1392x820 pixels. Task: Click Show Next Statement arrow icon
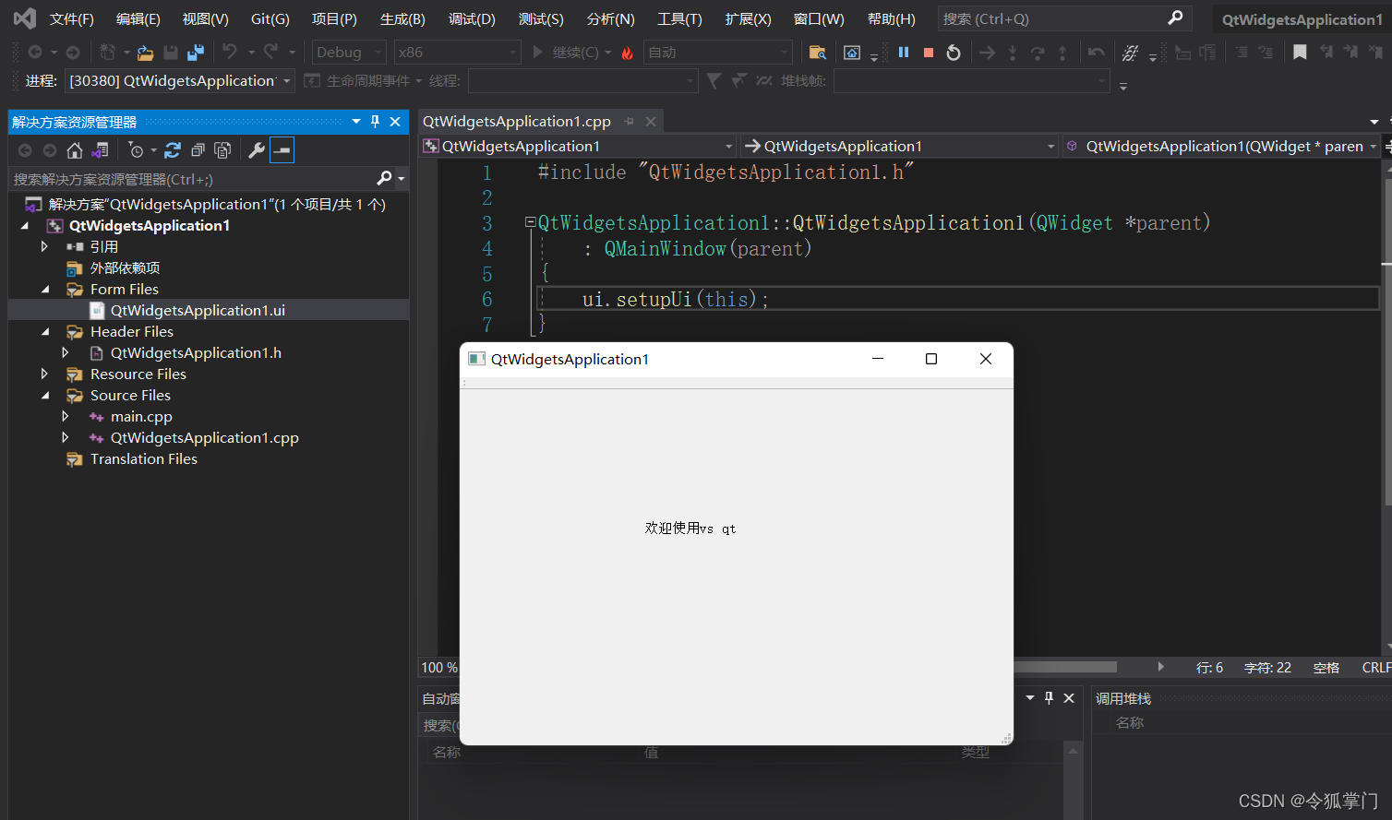click(988, 53)
